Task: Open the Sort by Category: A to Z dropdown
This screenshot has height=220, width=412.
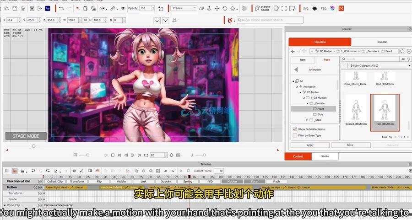Action: [x=379, y=65]
